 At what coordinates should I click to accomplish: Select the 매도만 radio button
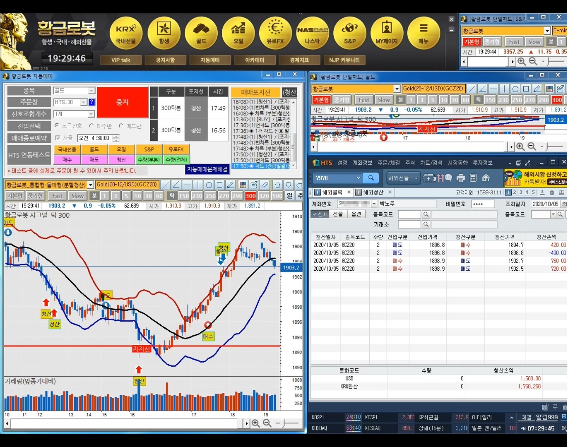point(121,126)
